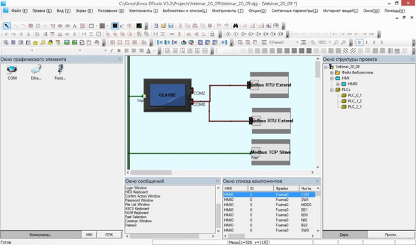Add an Ethernet connection element
Image resolution: width=416 pixels, height=245 pixels.
(x=36, y=72)
